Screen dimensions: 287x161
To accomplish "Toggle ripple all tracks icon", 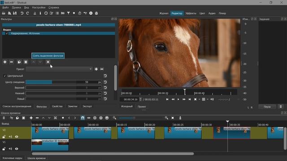I will (x=101, y=118).
